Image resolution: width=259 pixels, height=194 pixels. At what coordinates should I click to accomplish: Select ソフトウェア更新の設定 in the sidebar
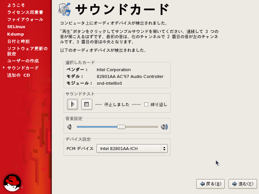click(x=28, y=51)
